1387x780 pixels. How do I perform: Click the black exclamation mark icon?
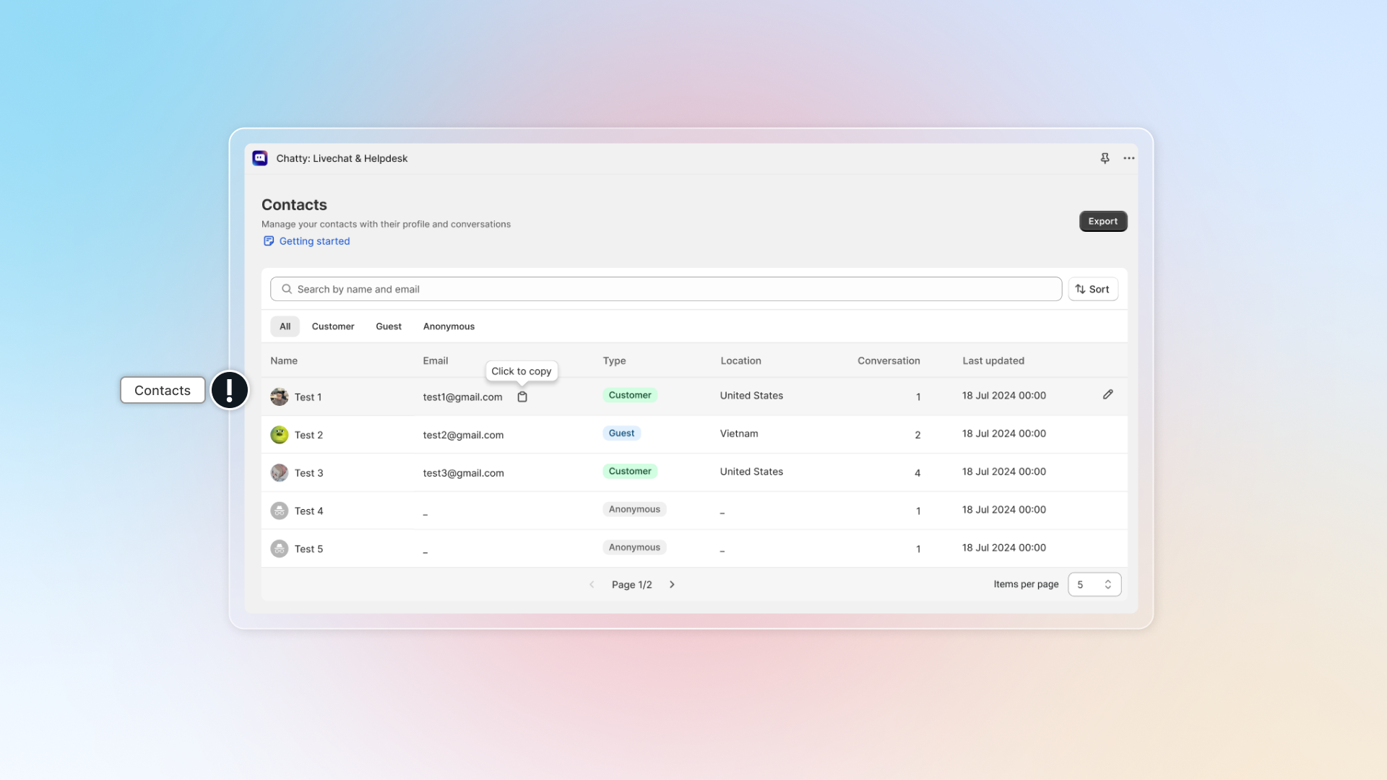pyautogui.click(x=230, y=390)
